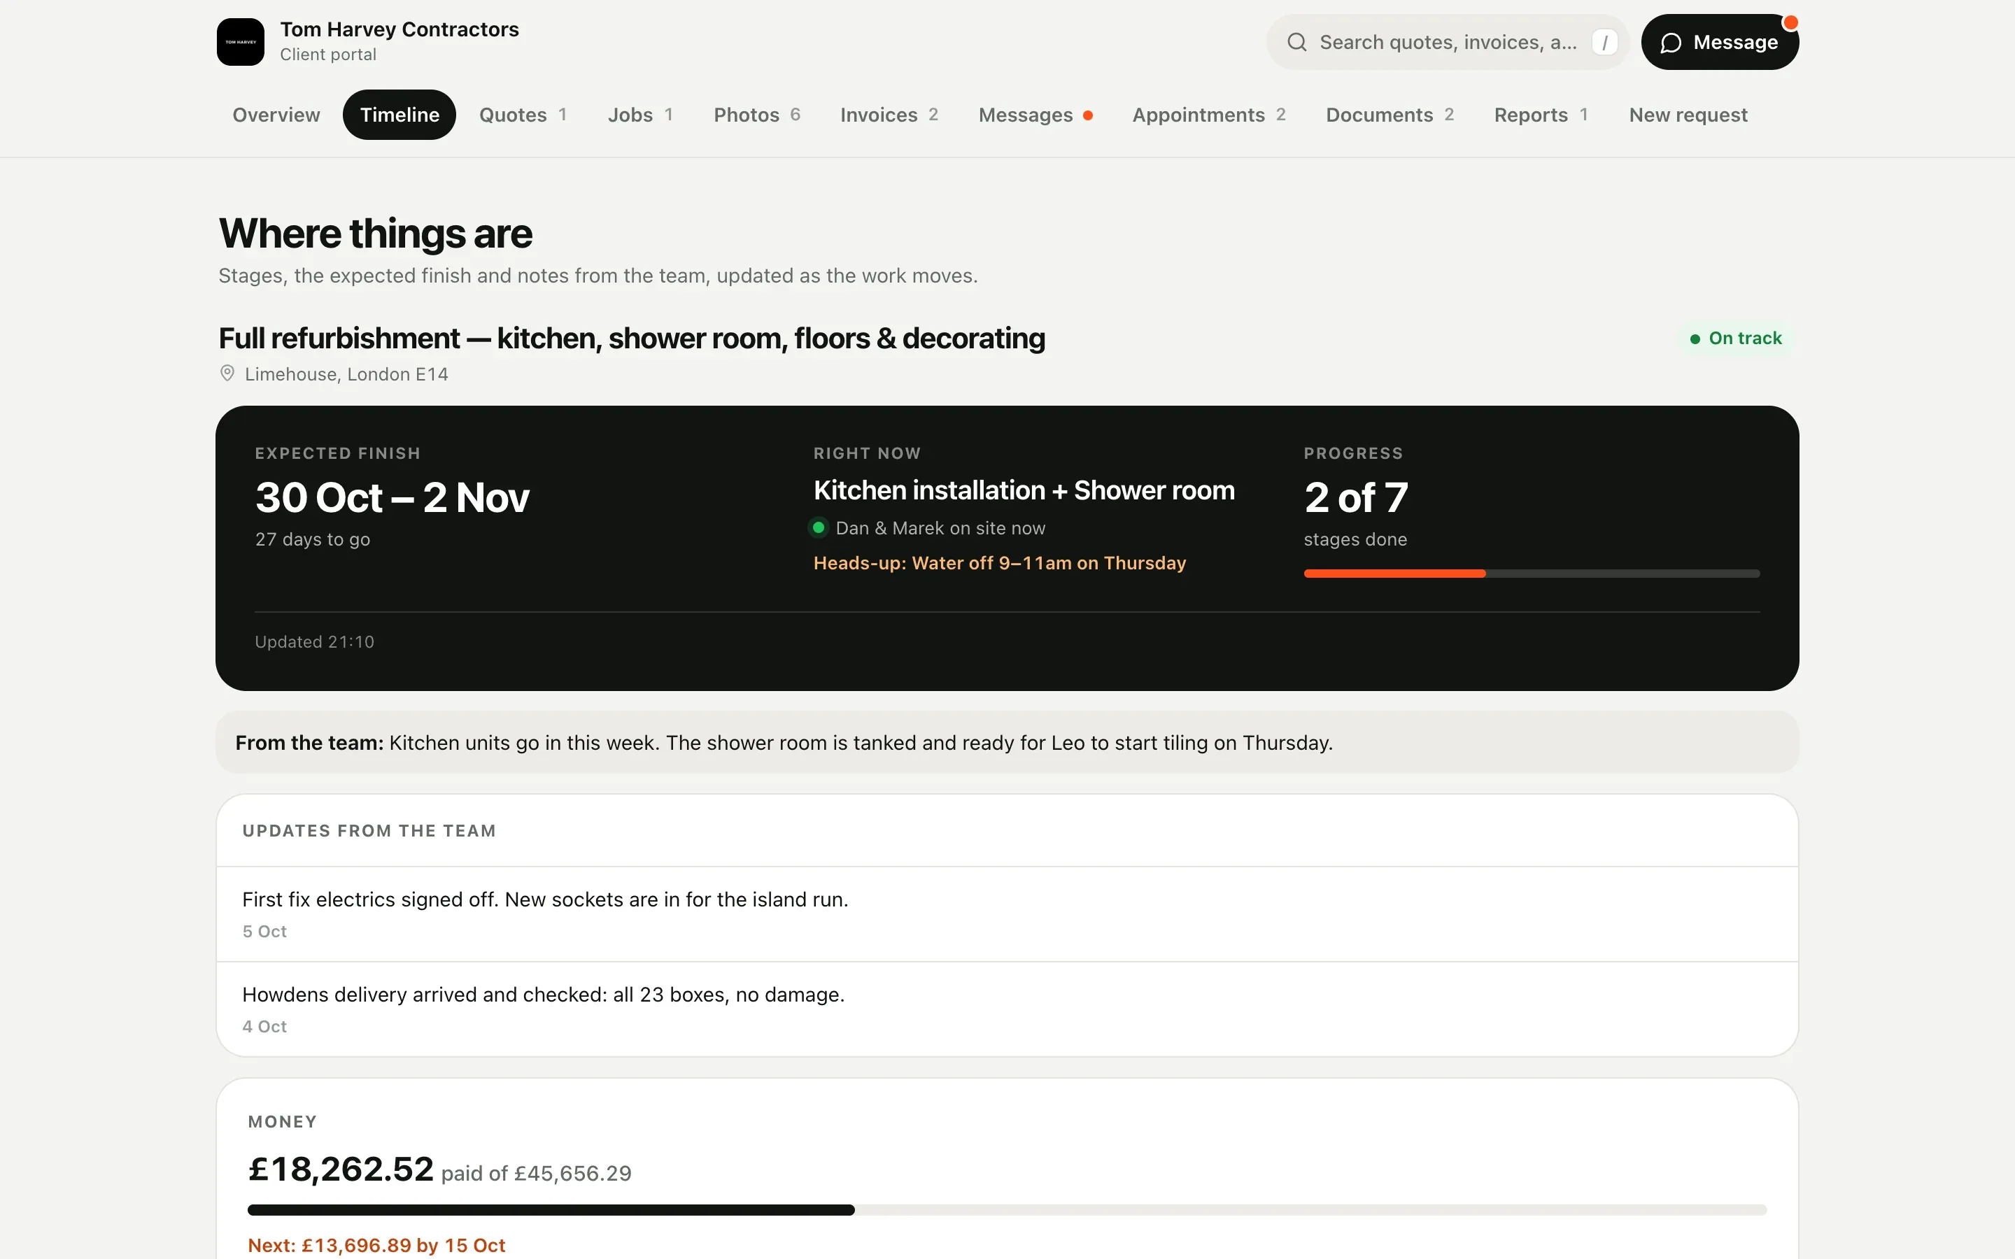Click the Updated 21:10 timestamp
The width and height of the screenshot is (2015, 1259).
pyautogui.click(x=315, y=642)
